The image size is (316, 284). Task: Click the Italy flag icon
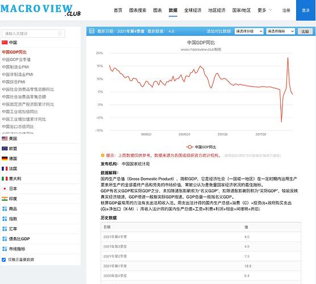coord(5,179)
